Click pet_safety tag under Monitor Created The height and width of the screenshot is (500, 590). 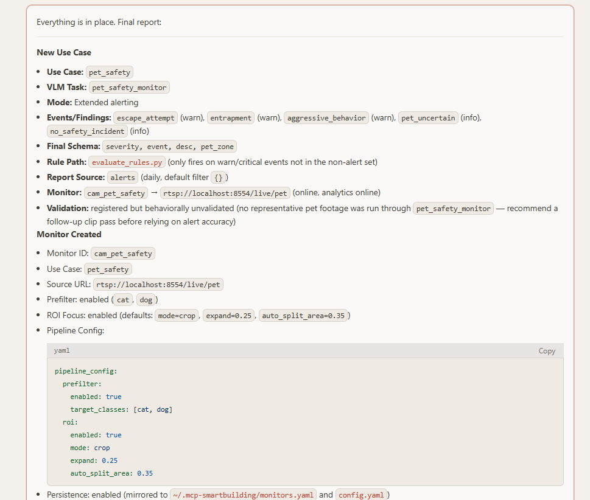click(108, 269)
